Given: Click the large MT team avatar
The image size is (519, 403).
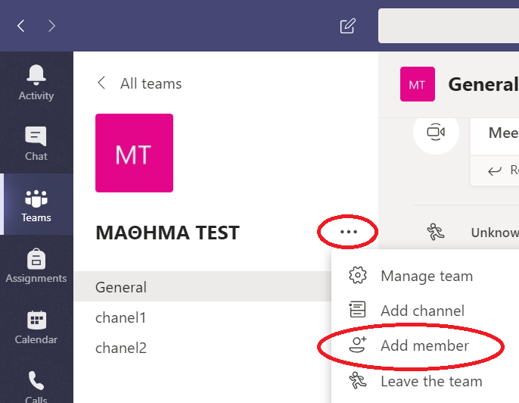Looking at the screenshot, I should (x=134, y=153).
